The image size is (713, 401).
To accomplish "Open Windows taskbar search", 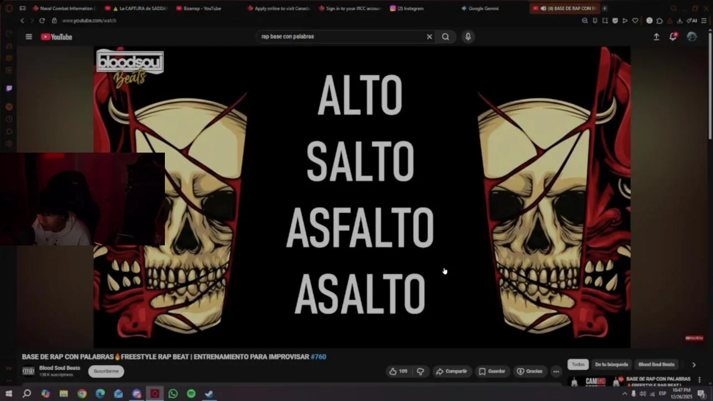I will [27, 394].
